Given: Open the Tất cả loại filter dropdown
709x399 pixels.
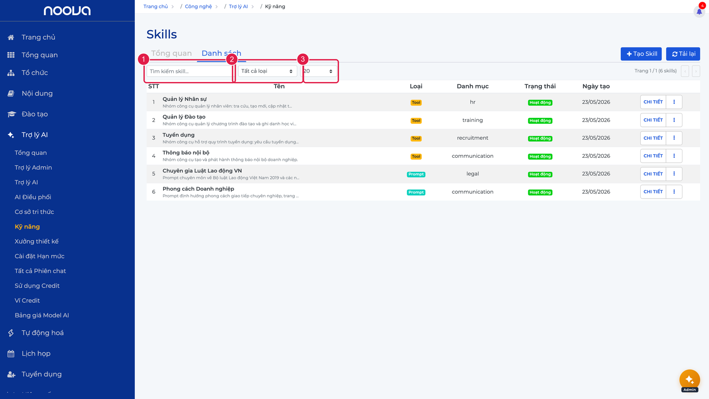Looking at the screenshot, I should coord(267,71).
